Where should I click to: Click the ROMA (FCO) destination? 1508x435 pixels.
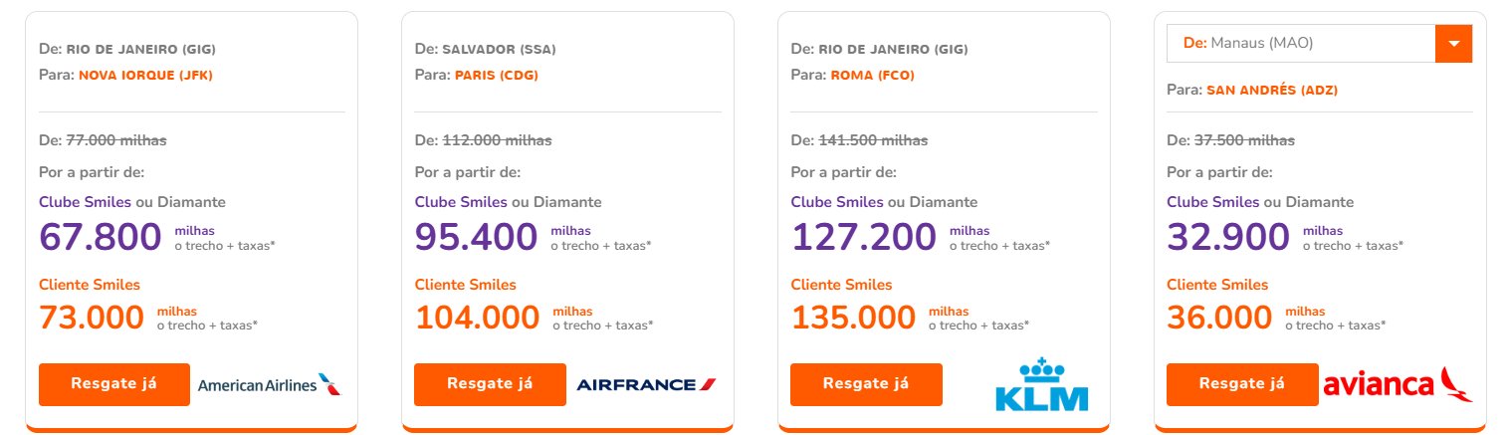[x=872, y=75]
